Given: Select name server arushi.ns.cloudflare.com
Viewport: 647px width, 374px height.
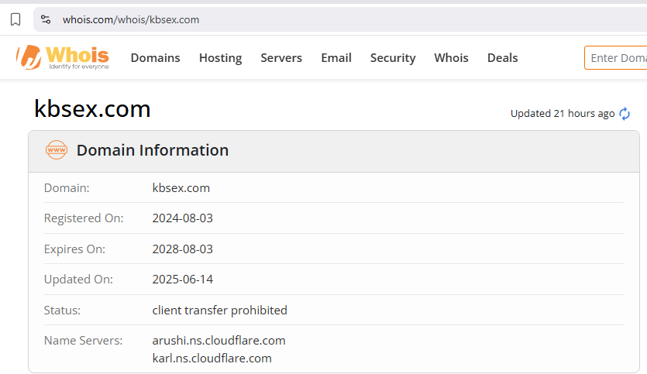Looking at the screenshot, I should [219, 341].
